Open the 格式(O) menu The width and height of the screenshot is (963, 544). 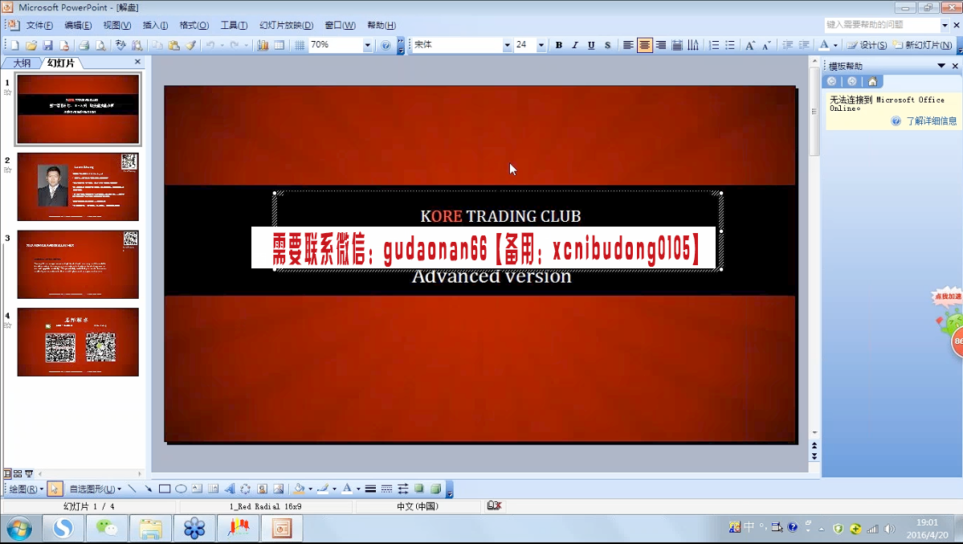point(194,25)
